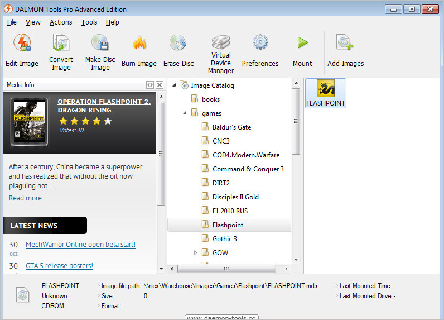Open the Actions menu
This screenshot has height=320, width=444.
(61, 22)
